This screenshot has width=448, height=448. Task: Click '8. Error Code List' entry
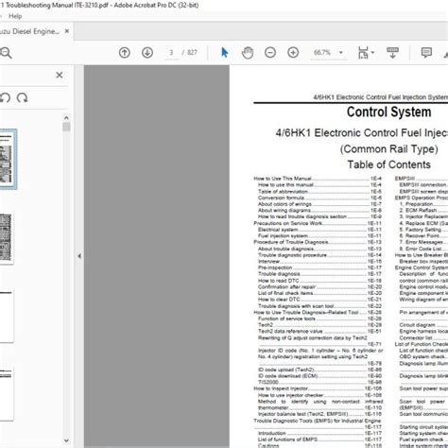pyautogui.click(x=420, y=249)
